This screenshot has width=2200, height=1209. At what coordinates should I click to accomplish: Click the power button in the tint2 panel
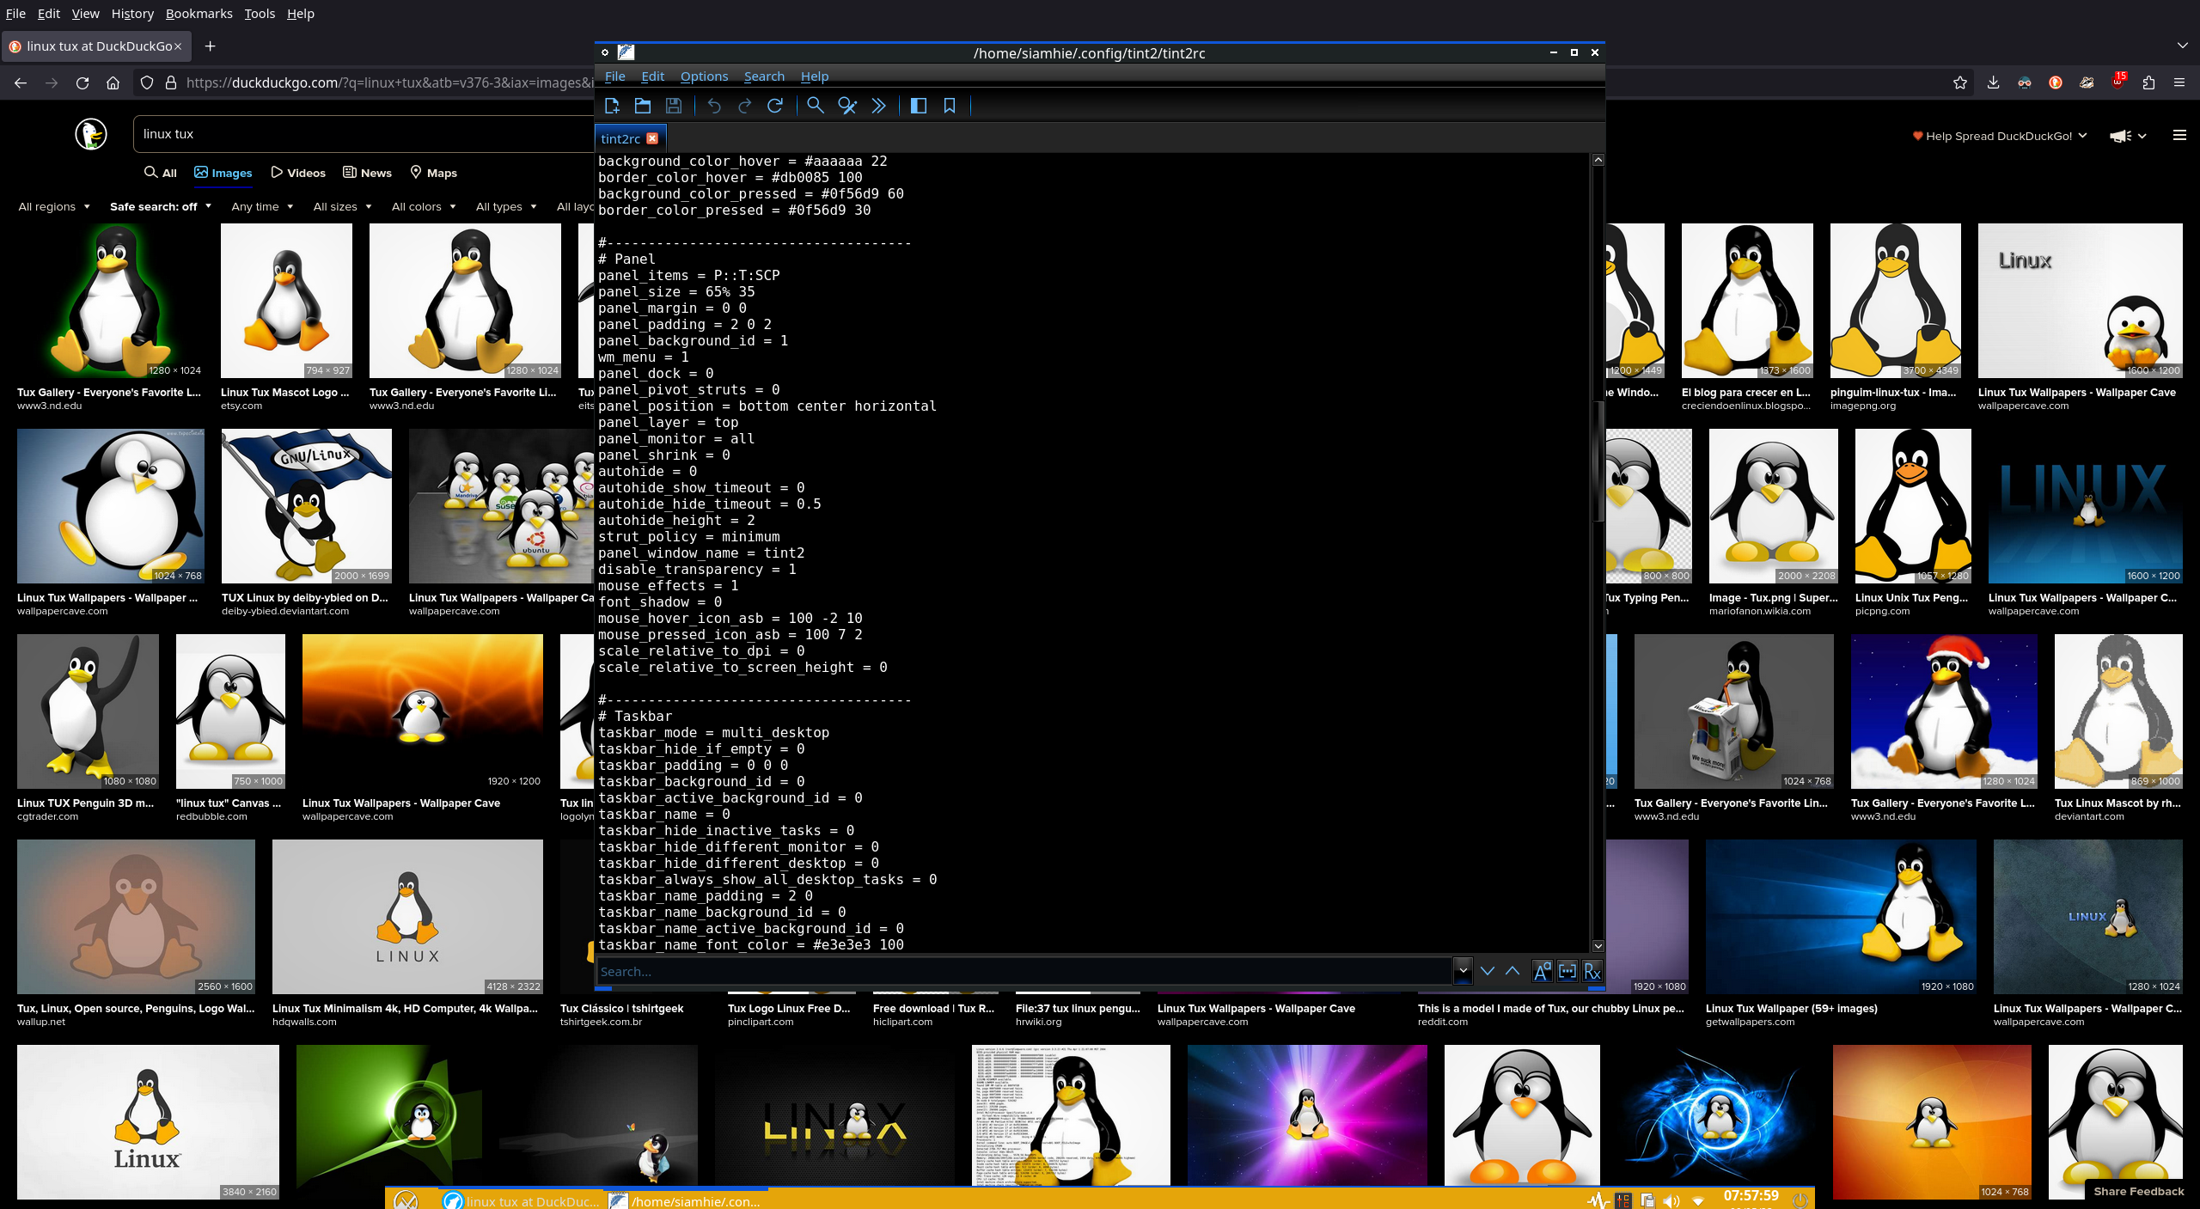coord(1800,1200)
